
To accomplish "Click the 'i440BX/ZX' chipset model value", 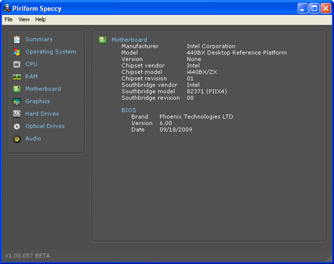I will [202, 72].
